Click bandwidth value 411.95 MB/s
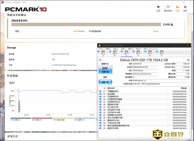 [79, 31]
